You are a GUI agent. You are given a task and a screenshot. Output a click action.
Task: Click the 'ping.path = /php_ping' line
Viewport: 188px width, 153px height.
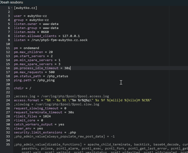pos(34,80)
